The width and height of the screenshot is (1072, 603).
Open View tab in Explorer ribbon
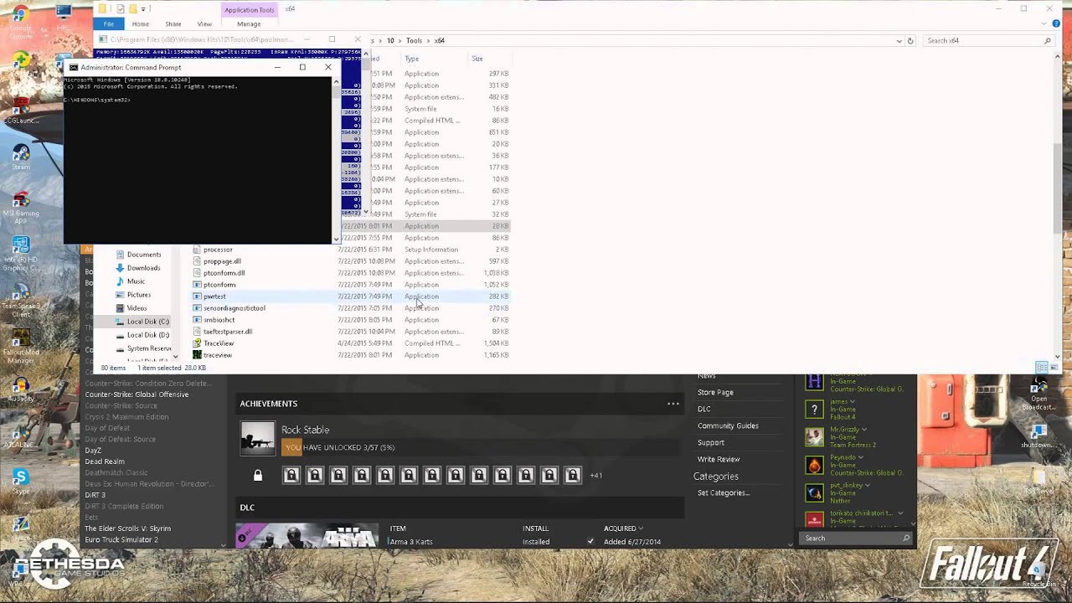[204, 23]
